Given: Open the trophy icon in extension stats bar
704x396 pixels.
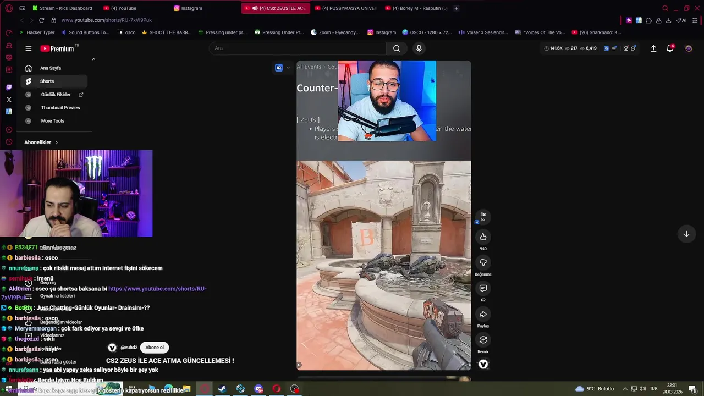Looking at the screenshot, I should [x=626, y=48].
